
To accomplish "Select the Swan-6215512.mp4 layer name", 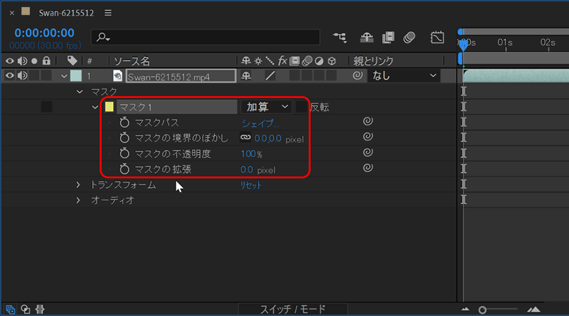I will (181, 77).
